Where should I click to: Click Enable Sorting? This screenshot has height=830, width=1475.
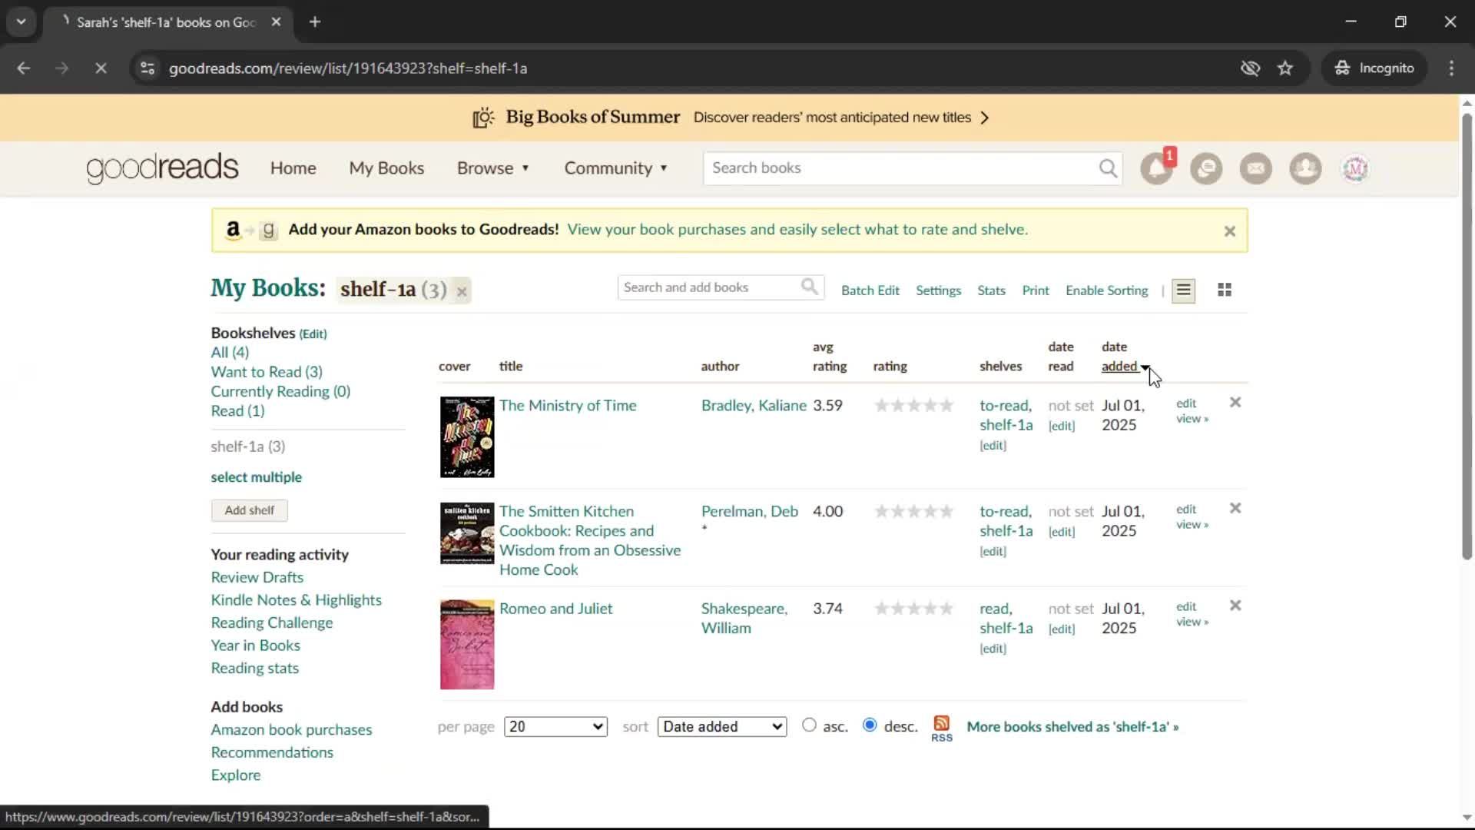[x=1106, y=290]
